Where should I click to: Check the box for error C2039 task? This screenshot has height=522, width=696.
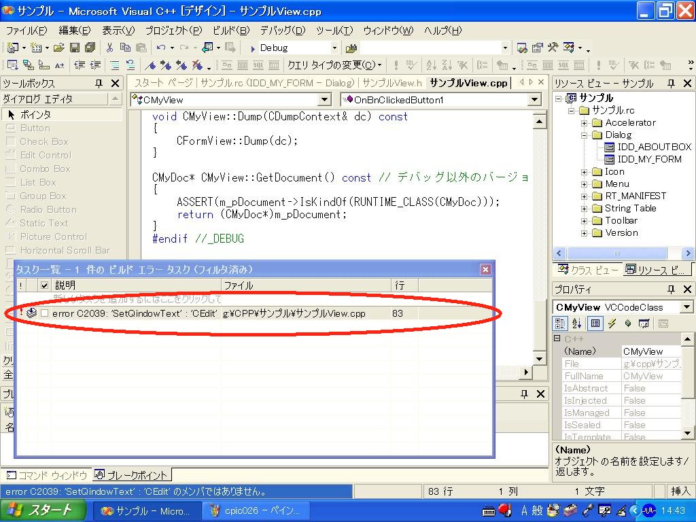coord(44,313)
